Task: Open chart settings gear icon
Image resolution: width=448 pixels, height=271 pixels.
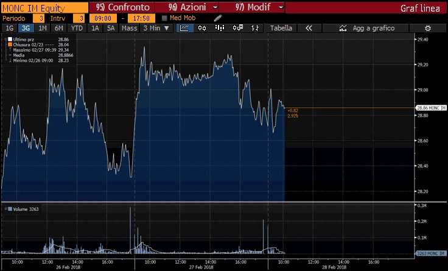Action: click(x=428, y=28)
